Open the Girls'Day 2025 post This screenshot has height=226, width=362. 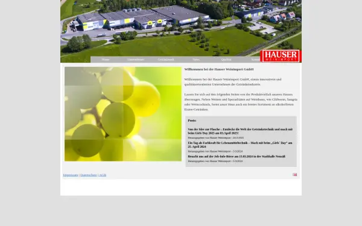(x=240, y=131)
